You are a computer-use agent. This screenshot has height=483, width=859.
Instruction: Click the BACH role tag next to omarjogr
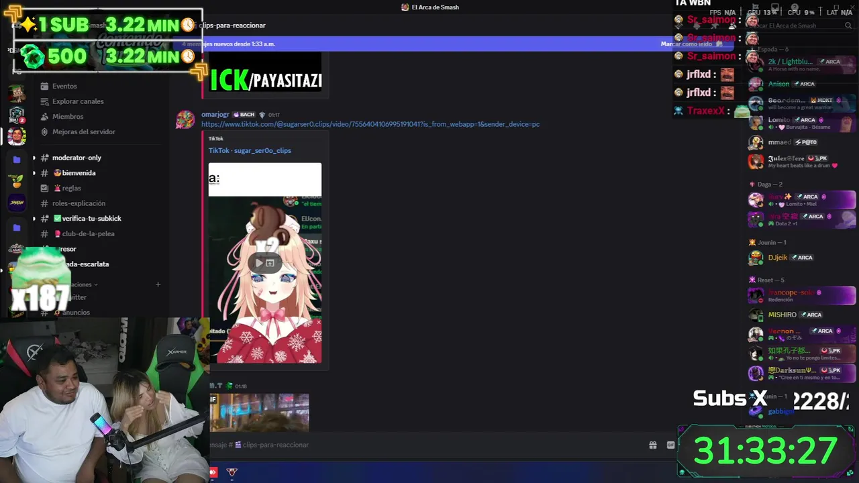244,115
